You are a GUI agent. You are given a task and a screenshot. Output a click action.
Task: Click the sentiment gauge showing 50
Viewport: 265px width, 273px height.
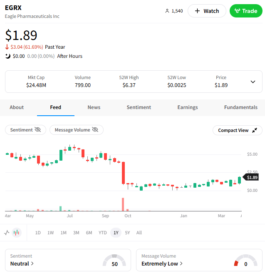coord(114,261)
